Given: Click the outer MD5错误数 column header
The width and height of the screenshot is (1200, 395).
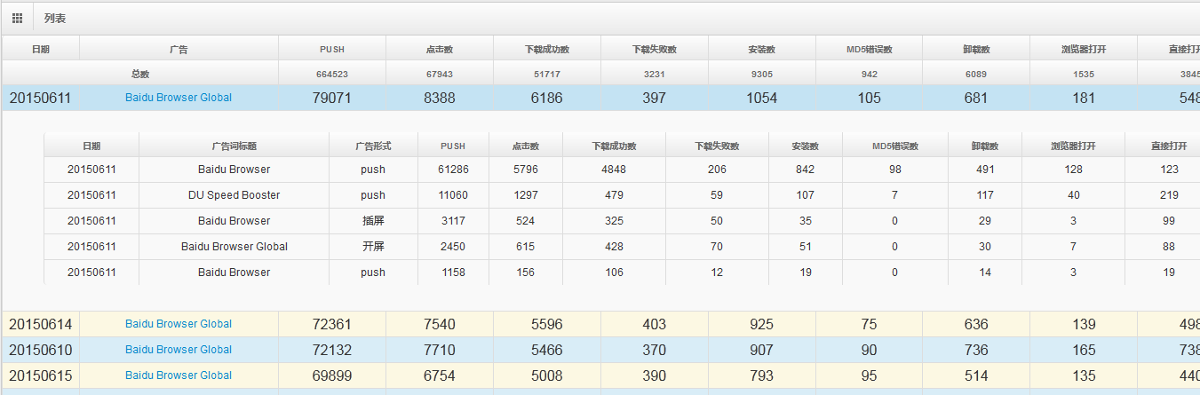Looking at the screenshot, I should [870, 50].
